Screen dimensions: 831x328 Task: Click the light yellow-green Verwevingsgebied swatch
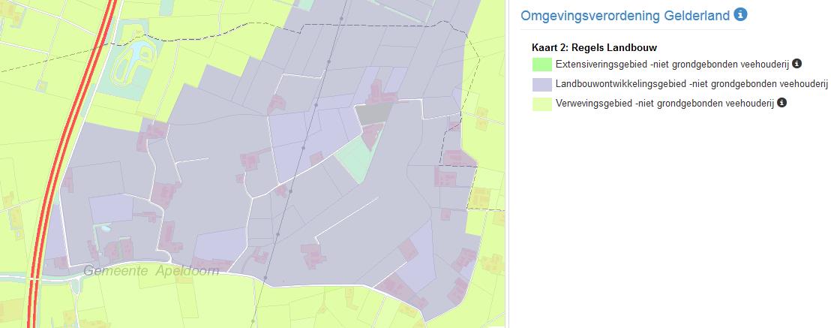(x=542, y=104)
